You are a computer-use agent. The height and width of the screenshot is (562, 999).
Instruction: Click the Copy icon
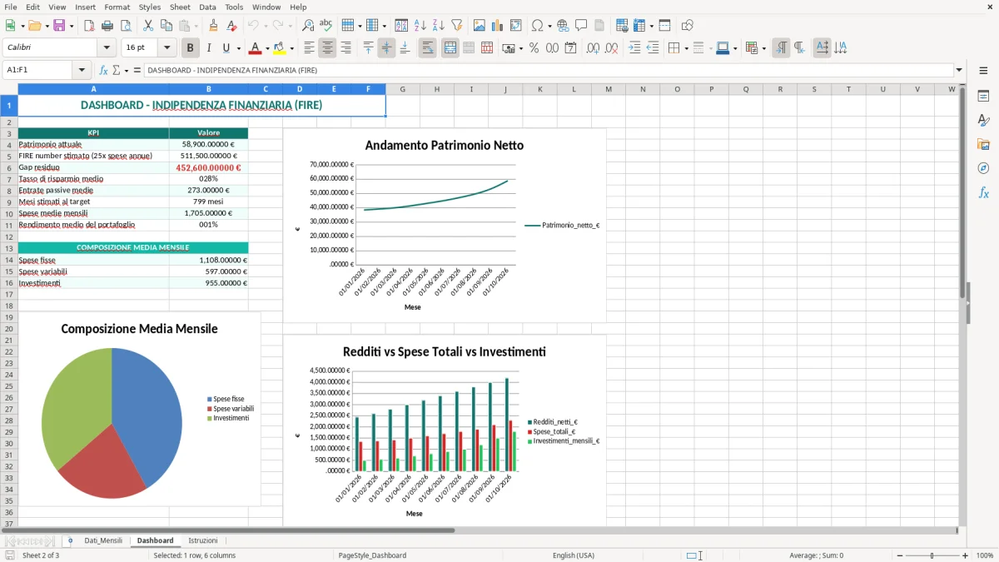click(166, 26)
